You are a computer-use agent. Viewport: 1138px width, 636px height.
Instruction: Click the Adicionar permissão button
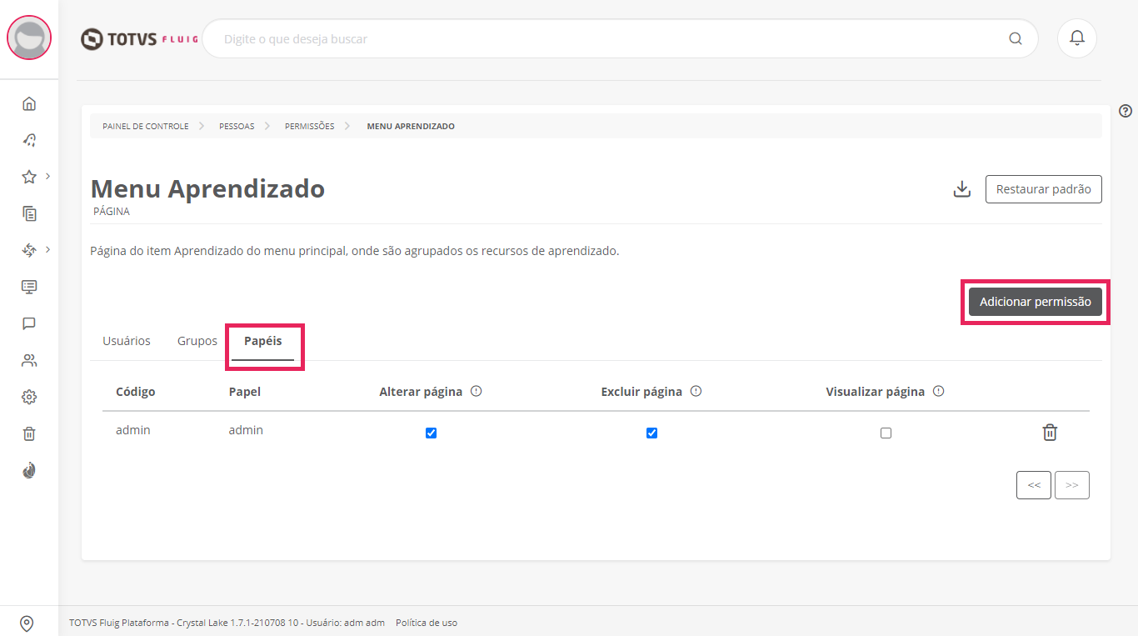point(1035,302)
